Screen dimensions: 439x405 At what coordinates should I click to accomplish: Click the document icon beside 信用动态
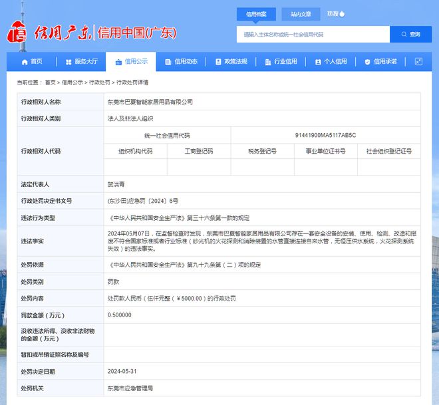(168, 62)
